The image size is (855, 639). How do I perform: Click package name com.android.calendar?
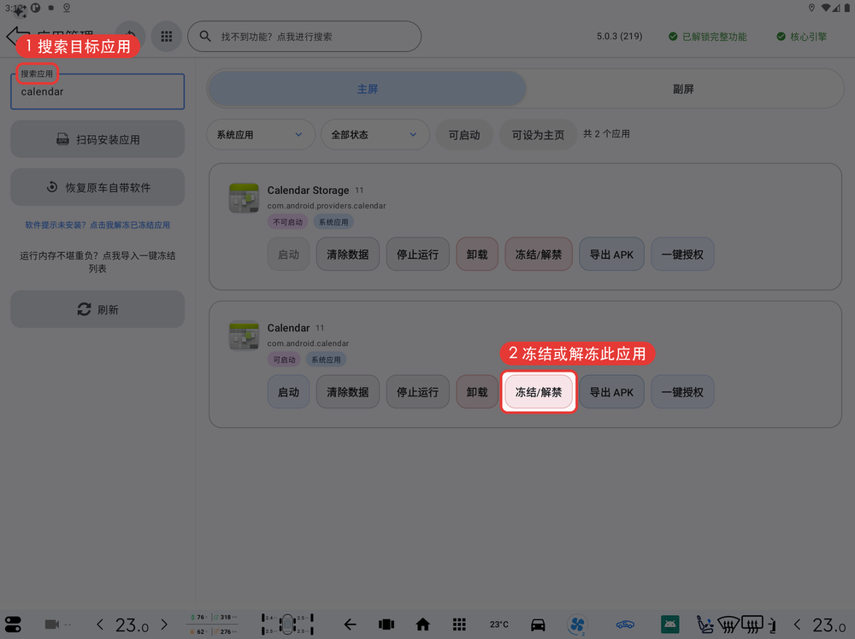(308, 343)
